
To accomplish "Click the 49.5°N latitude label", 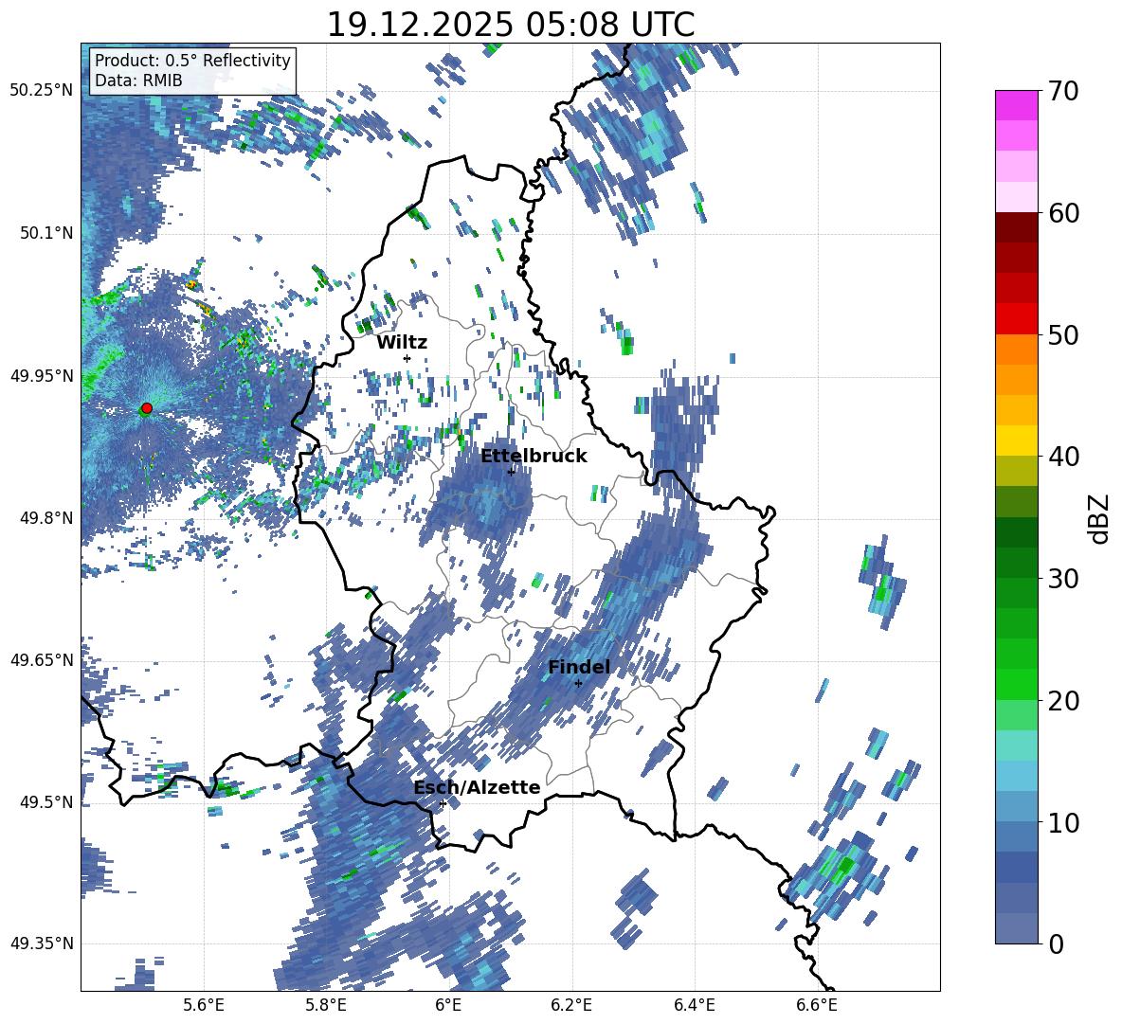I will pyautogui.click(x=45, y=801).
